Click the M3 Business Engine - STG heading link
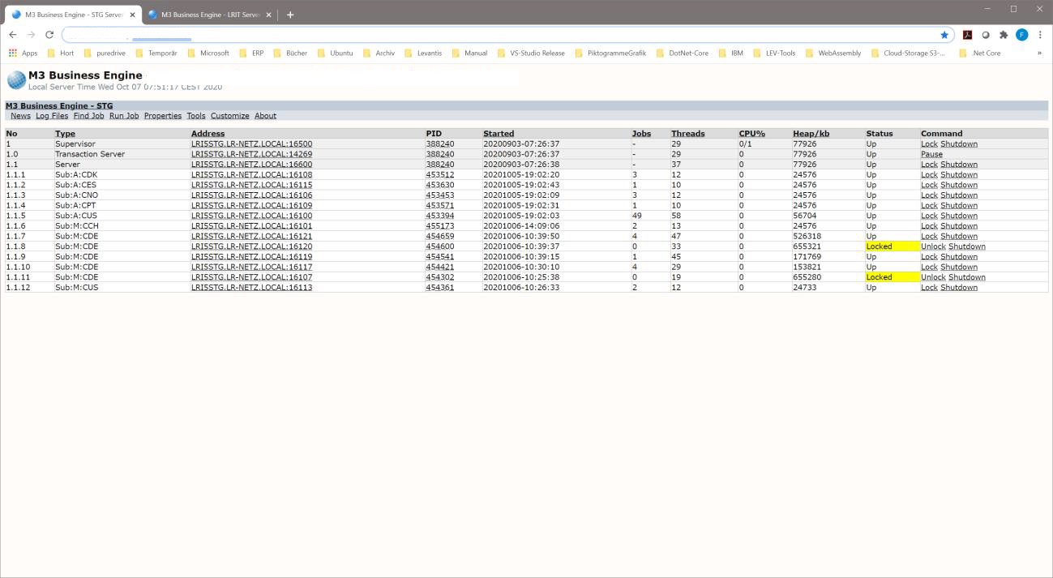The image size is (1053, 578). 59,106
